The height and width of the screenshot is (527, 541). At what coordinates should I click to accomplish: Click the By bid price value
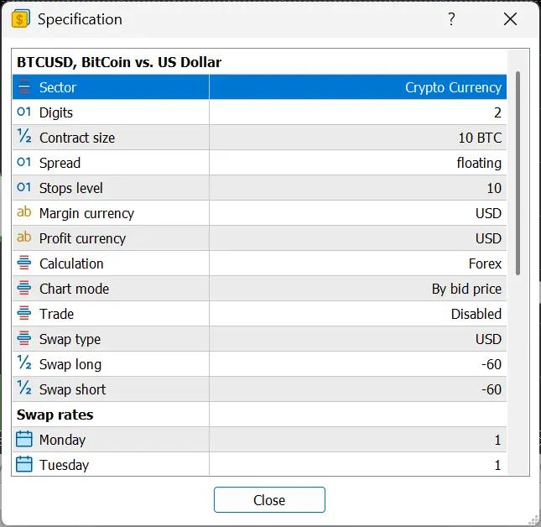[466, 290]
